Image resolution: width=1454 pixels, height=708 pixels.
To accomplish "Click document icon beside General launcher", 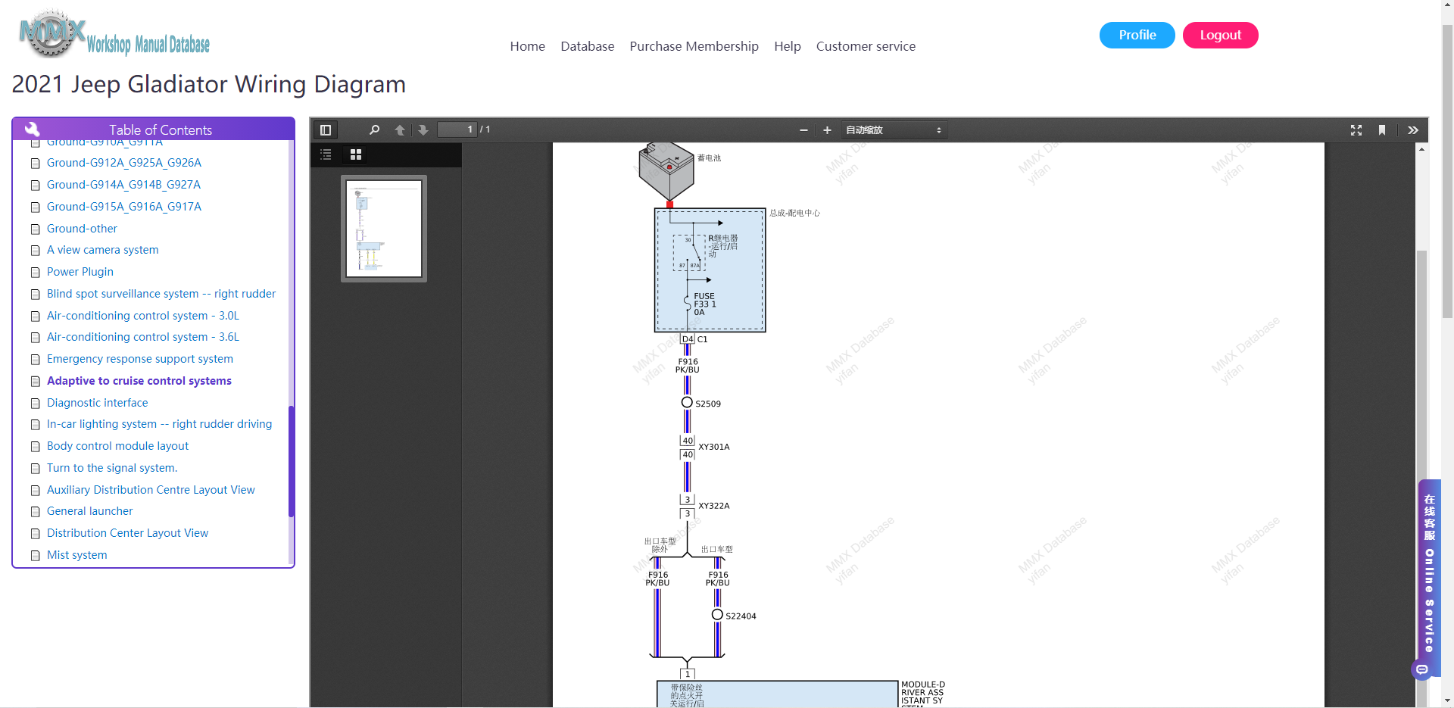I will (x=35, y=512).
